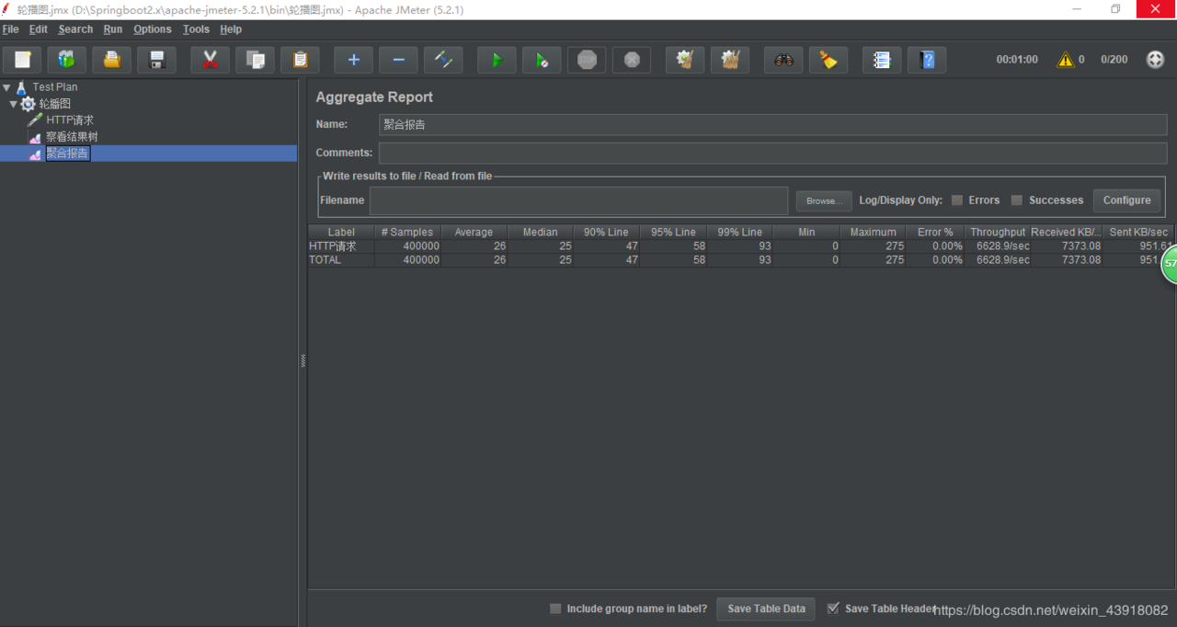Image resolution: width=1177 pixels, height=627 pixels.
Task: Collapse the 轮播图 thread group node
Action: click(14, 104)
